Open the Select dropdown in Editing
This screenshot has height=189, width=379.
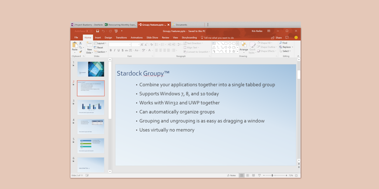click(x=285, y=51)
